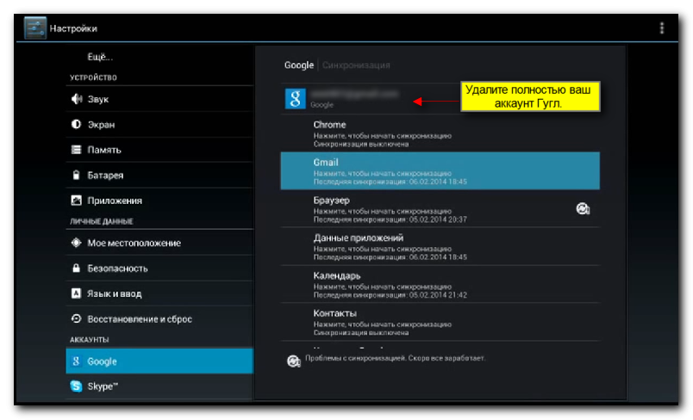This screenshot has height=420, width=693.
Task: Tap Браузер sync row
Action: 440,208
